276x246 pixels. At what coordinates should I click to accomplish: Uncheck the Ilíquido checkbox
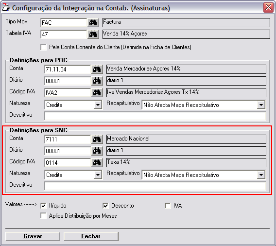[x=43, y=206]
